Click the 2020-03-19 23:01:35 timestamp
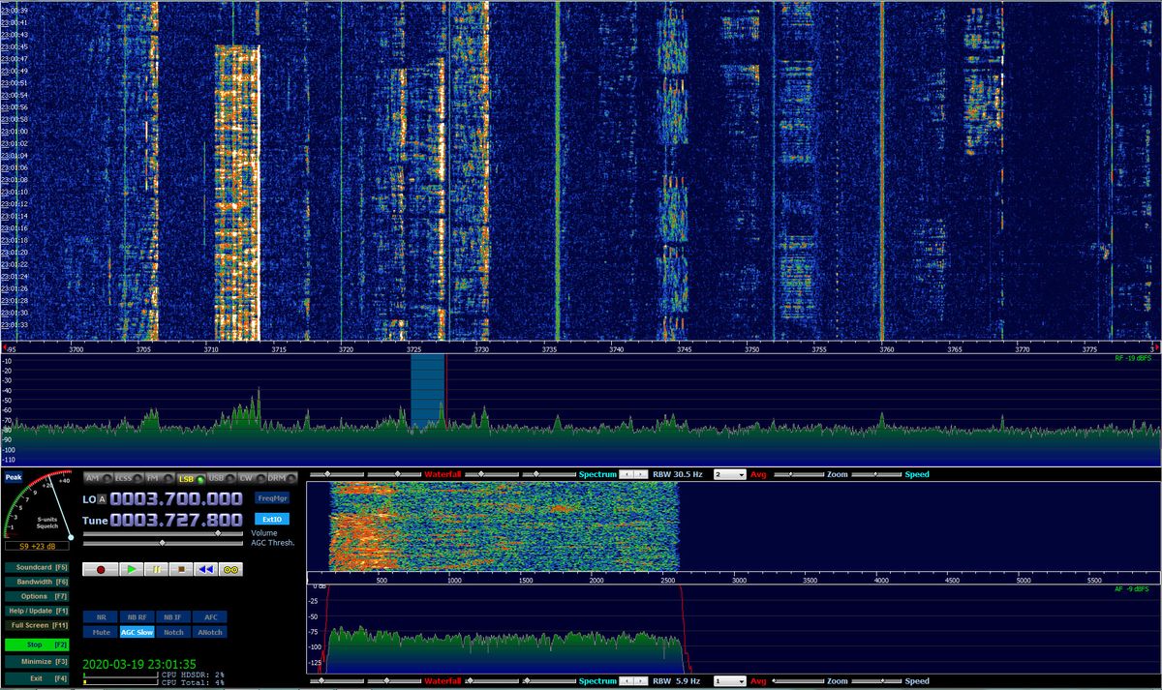 click(138, 665)
